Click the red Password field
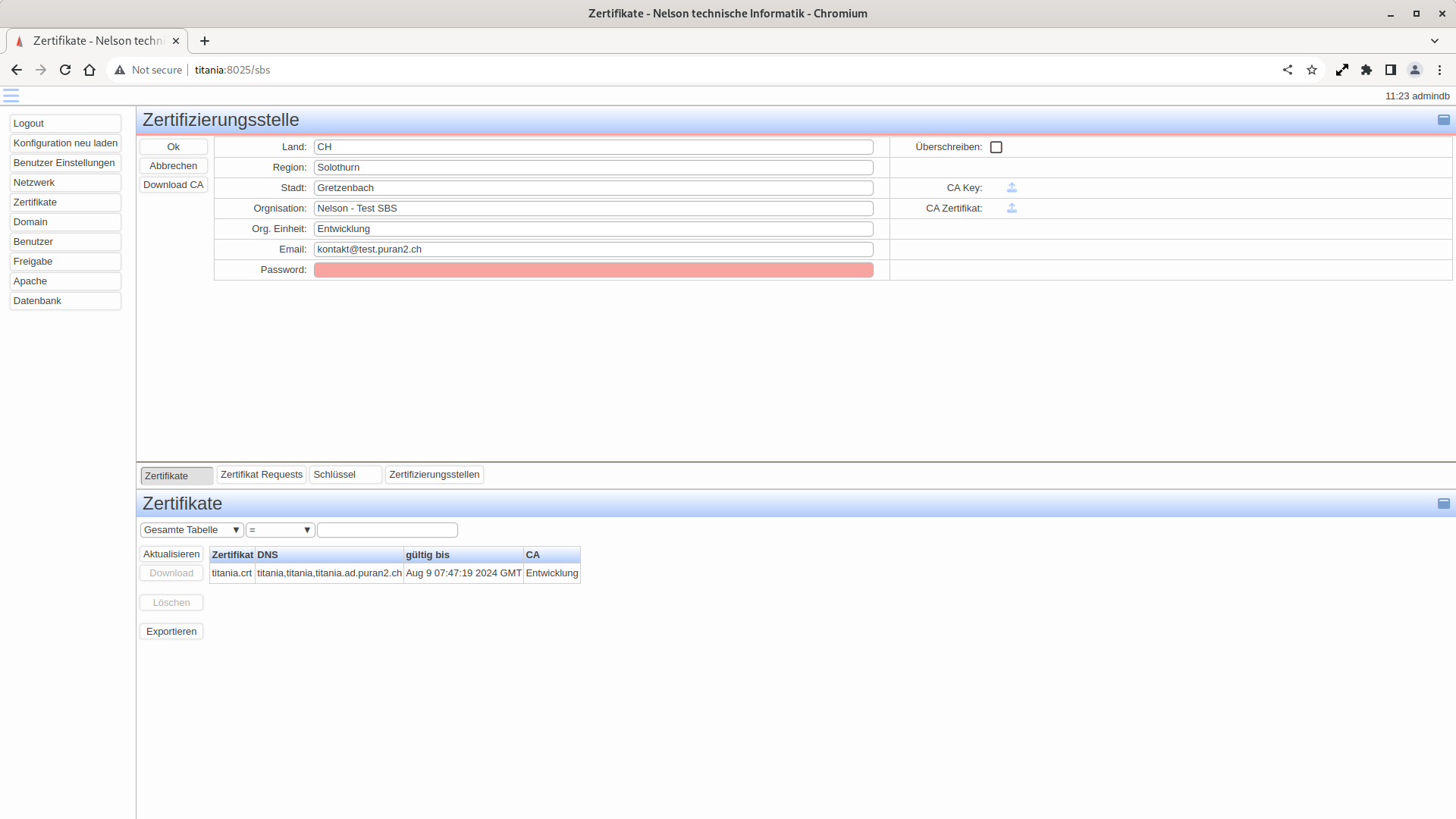1456x819 pixels. (x=593, y=270)
